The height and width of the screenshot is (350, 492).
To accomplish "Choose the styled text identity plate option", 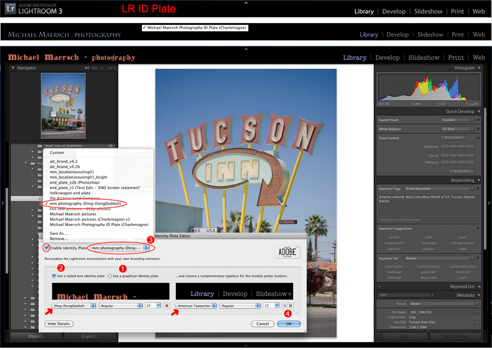I will tap(52, 276).
